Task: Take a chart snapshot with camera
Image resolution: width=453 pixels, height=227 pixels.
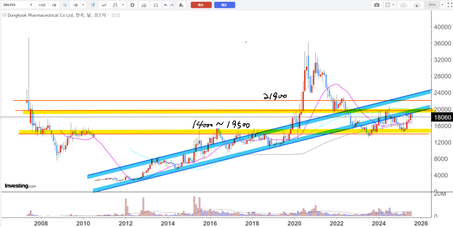Action: [377, 5]
